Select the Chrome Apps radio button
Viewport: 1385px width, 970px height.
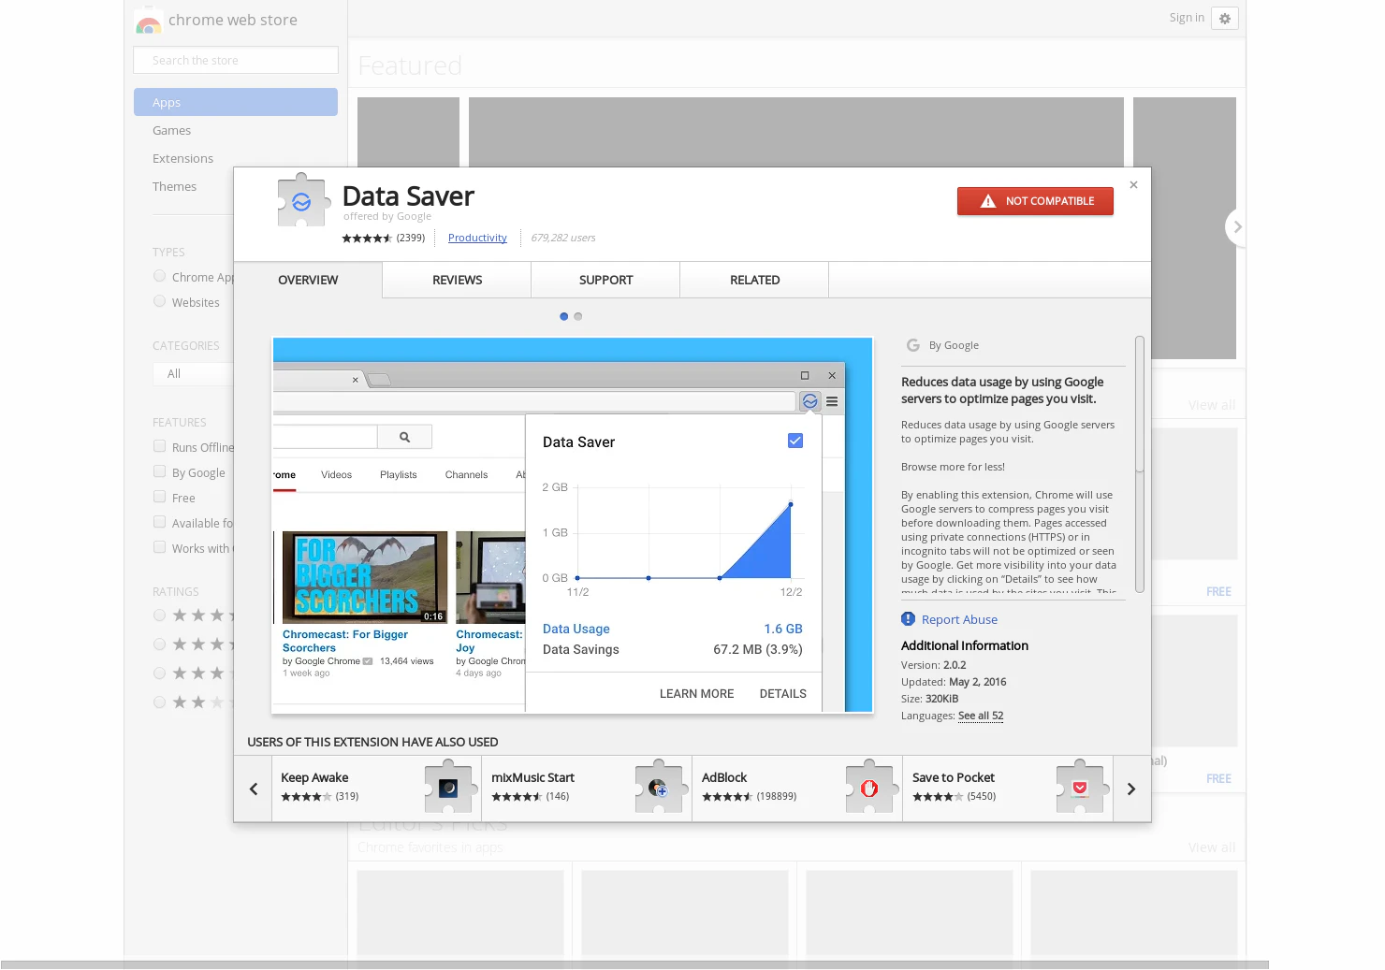tap(160, 276)
